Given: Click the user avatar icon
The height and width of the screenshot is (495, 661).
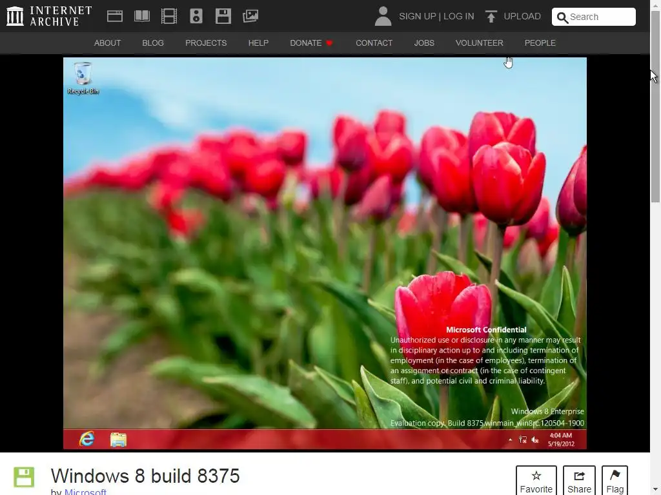Looking at the screenshot, I should coord(383,16).
